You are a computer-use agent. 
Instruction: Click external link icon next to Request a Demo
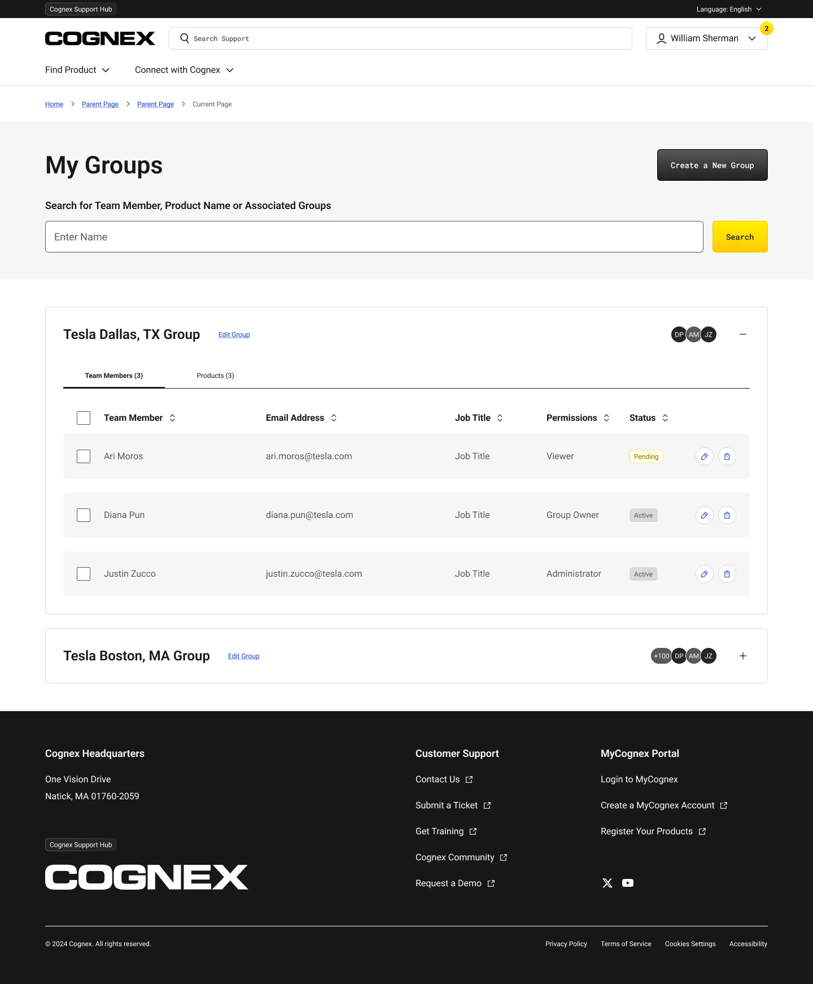point(491,883)
